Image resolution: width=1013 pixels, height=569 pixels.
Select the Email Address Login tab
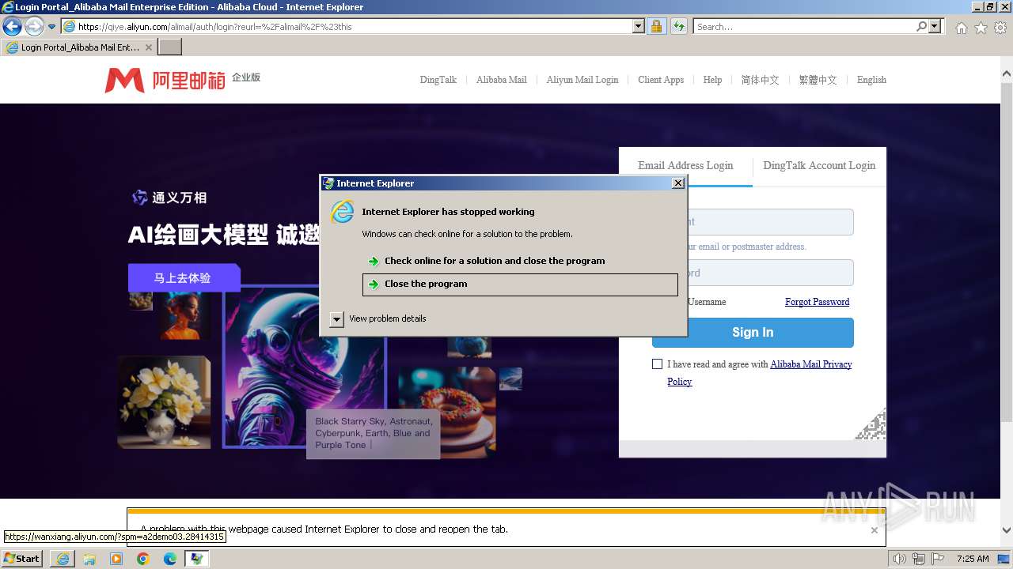pyautogui.click(x=685, y=166)
